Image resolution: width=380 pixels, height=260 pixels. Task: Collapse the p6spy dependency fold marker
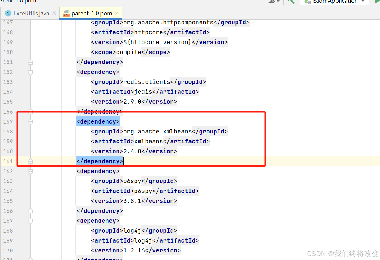click(30, 171)
